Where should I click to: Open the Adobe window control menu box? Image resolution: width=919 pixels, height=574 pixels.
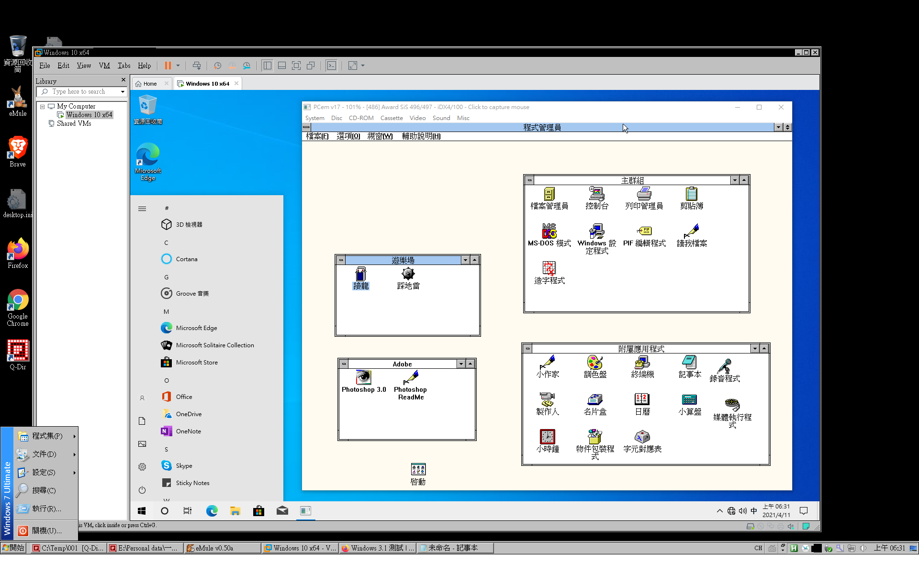344,364
